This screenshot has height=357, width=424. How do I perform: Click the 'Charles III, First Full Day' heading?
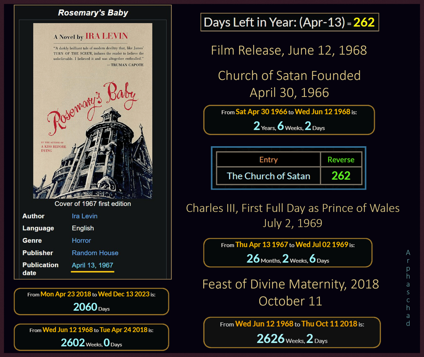click(x=293, y=208)
